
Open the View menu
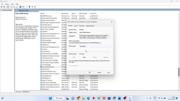(x=12, y=4)
